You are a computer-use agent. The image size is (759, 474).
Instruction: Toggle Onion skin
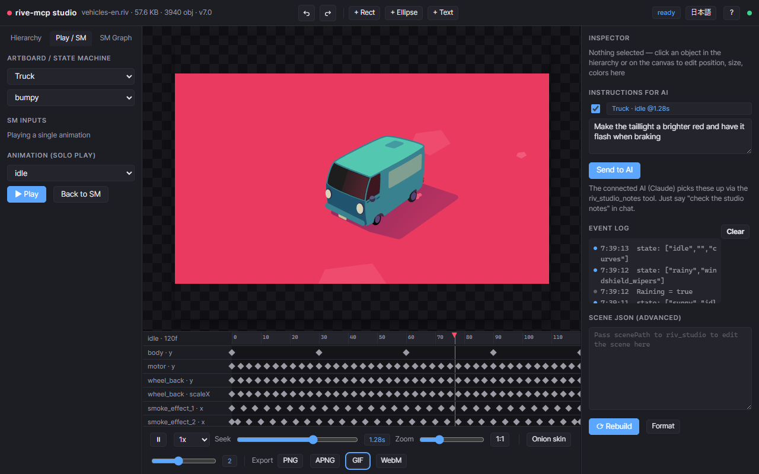point(548,440)
